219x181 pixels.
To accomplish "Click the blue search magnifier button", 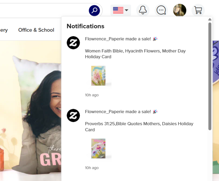I will click(x=94, y=11).
